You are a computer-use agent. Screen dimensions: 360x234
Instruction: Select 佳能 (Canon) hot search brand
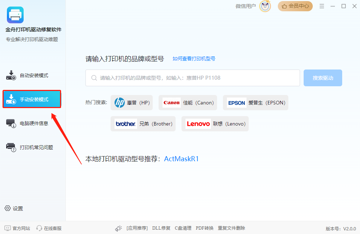click(188, 103)
